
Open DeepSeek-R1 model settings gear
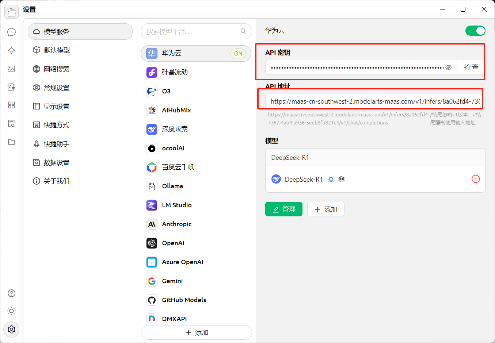342,179
